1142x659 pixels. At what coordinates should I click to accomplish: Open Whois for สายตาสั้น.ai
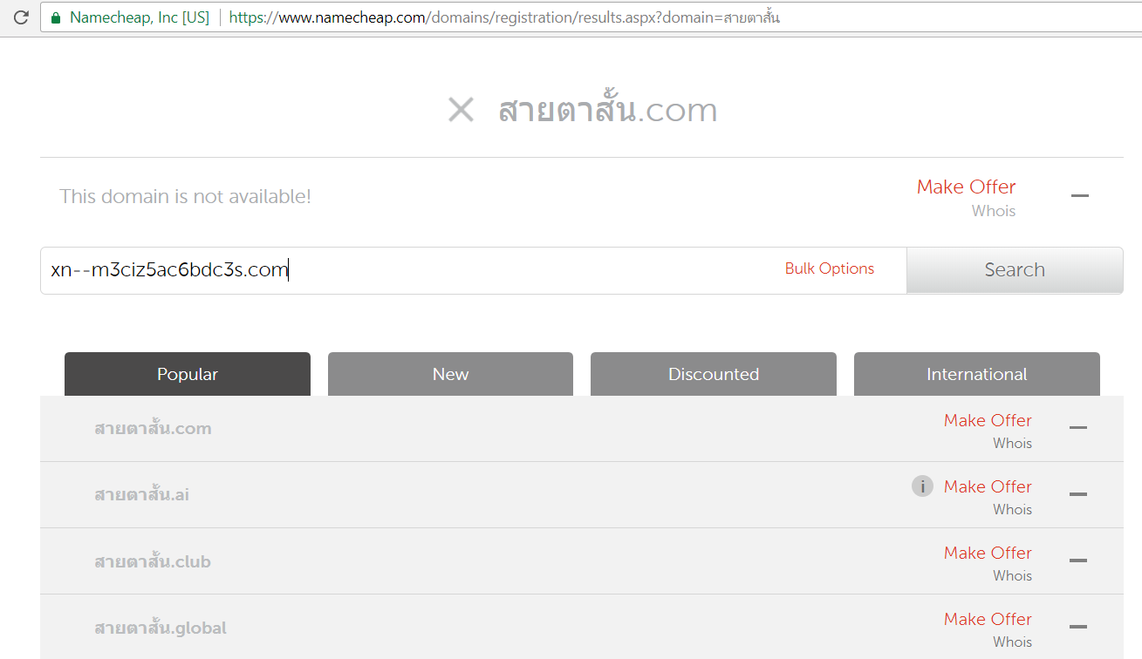pos(1012,509)
